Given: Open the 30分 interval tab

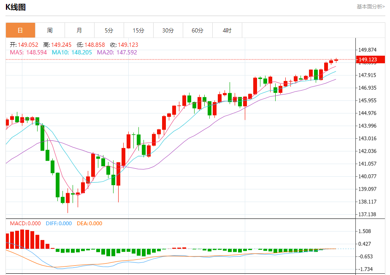Looking at the screenshot, I should tap(168, 30).
